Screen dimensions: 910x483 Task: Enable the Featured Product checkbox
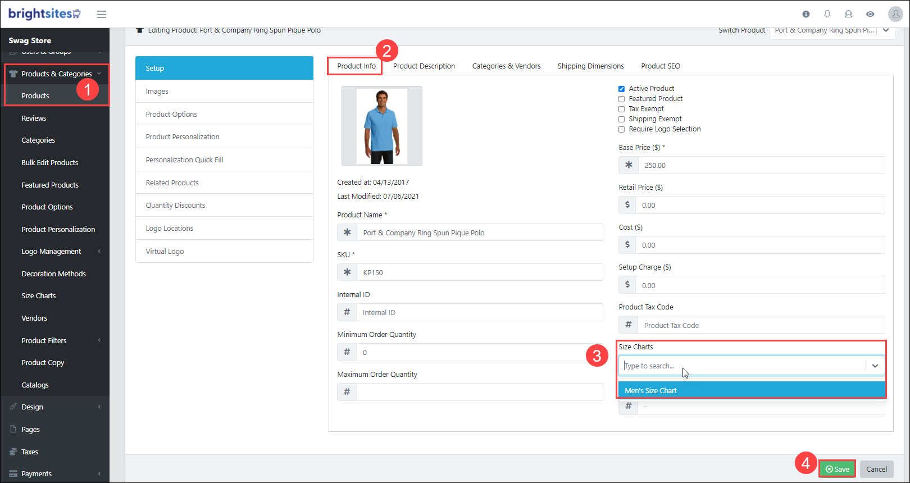(x=621, y=99)
